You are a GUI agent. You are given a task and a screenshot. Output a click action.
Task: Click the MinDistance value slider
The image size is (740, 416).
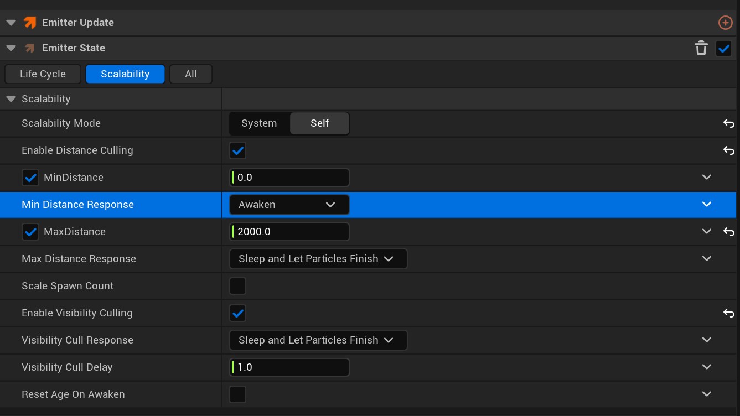click(x=289, y=177)
